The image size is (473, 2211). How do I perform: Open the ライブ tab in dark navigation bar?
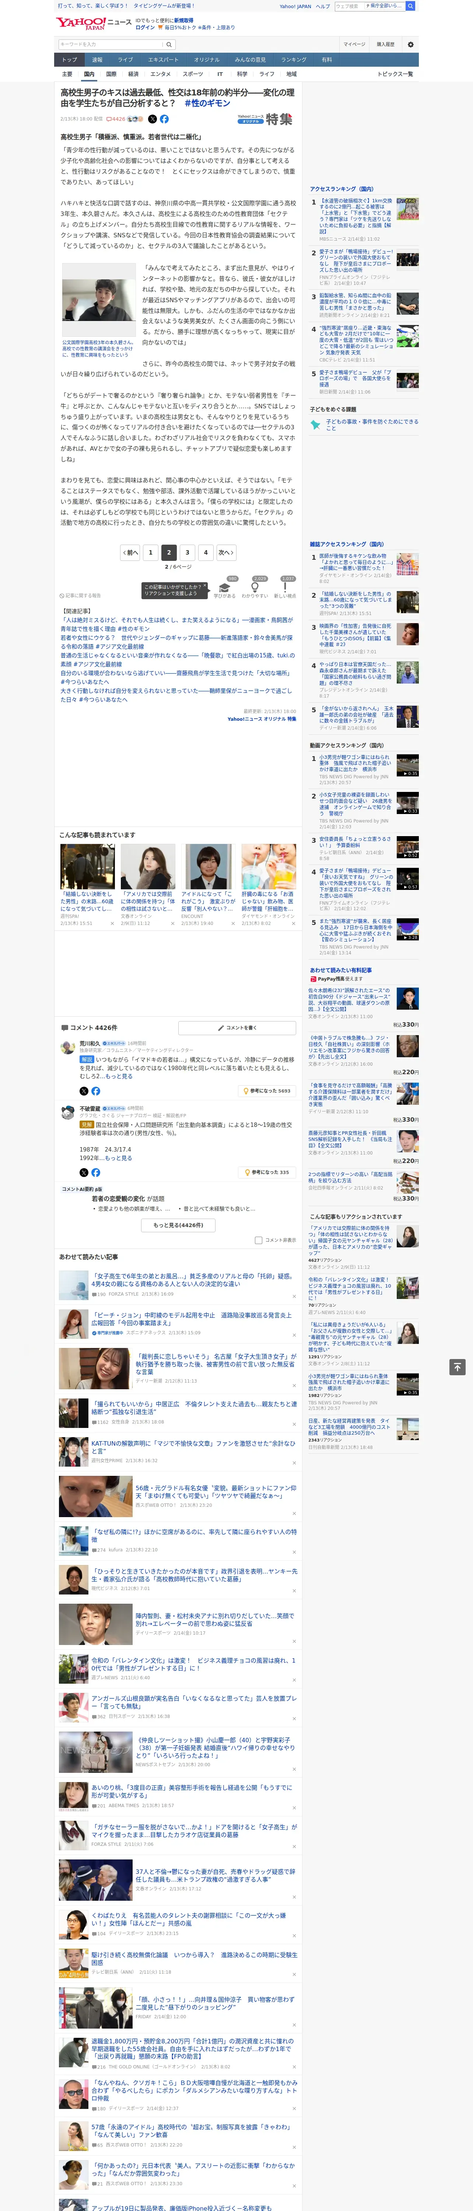(x=125, y=59)
